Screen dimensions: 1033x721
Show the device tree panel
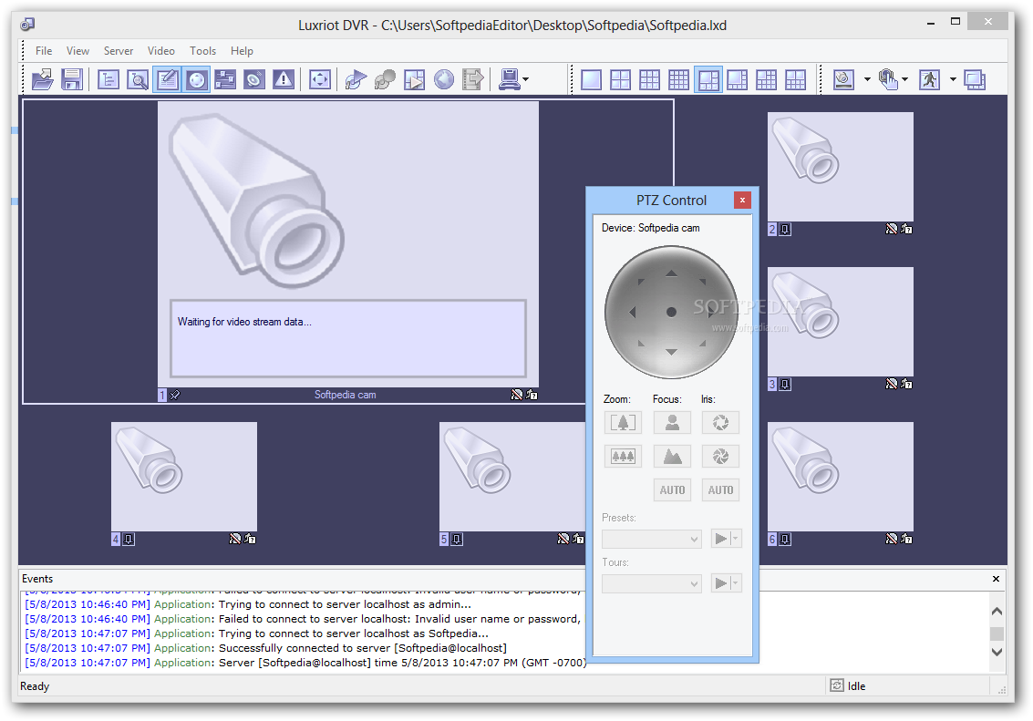[x=108, y=79]
